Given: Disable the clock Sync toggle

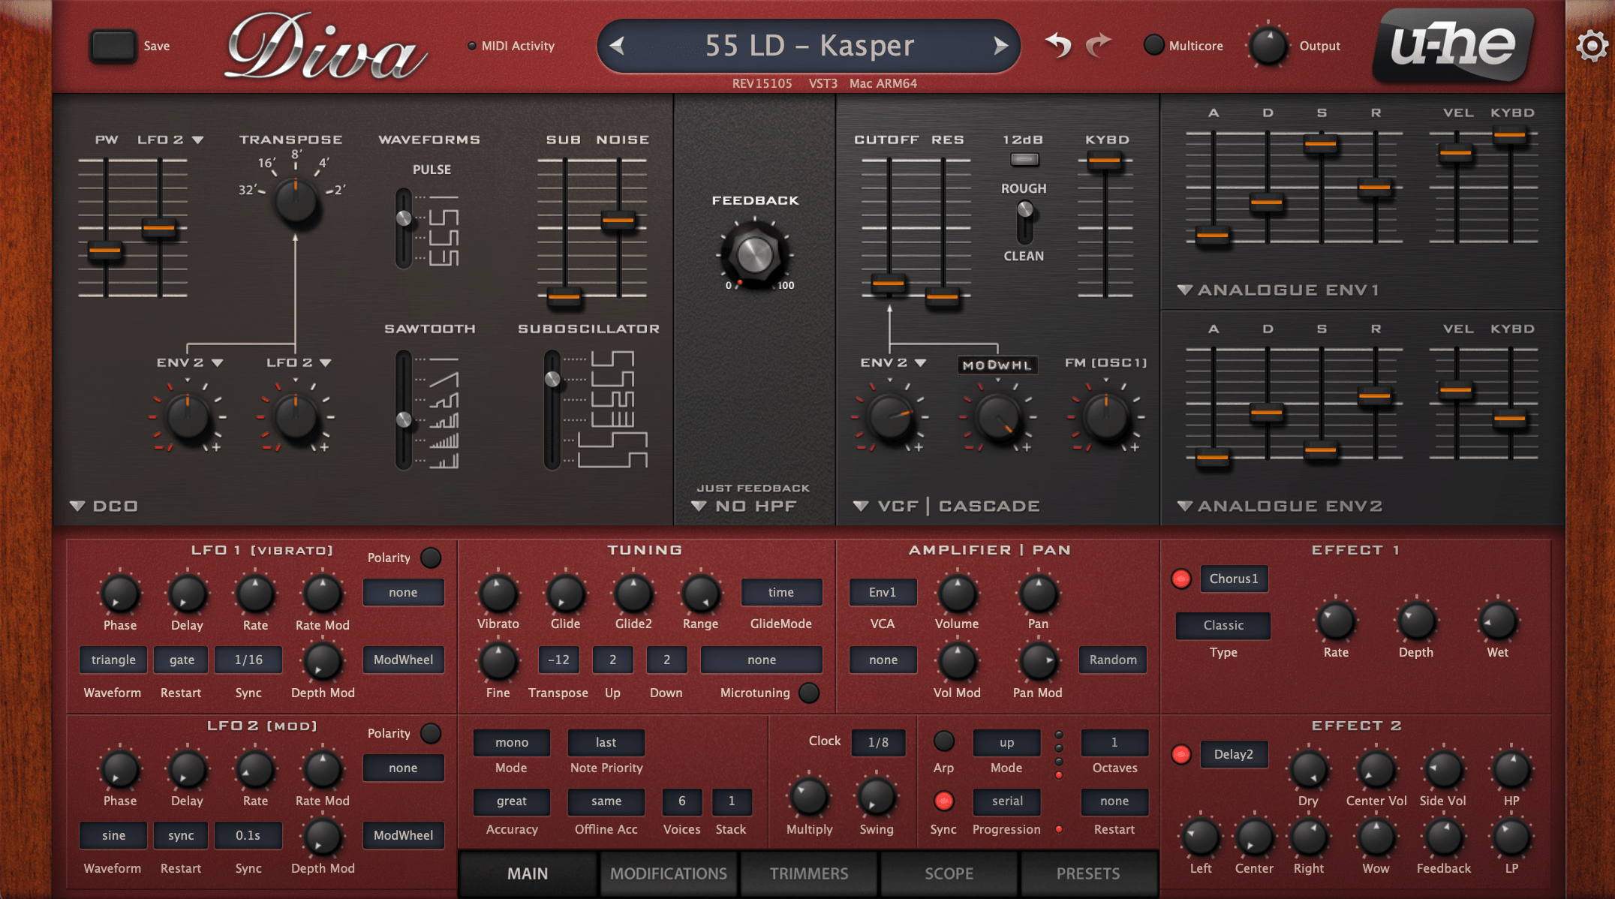Looking at the screenshot, I should 943,801.
